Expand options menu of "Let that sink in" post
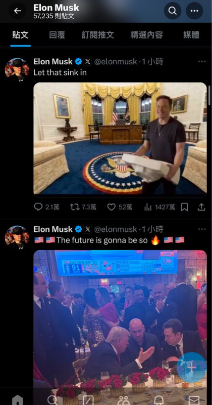Viewport: 212px width, 405px height. pyautogui.click(x=202, y=61)
